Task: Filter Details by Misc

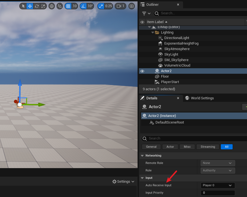Action: click(187, 147)
